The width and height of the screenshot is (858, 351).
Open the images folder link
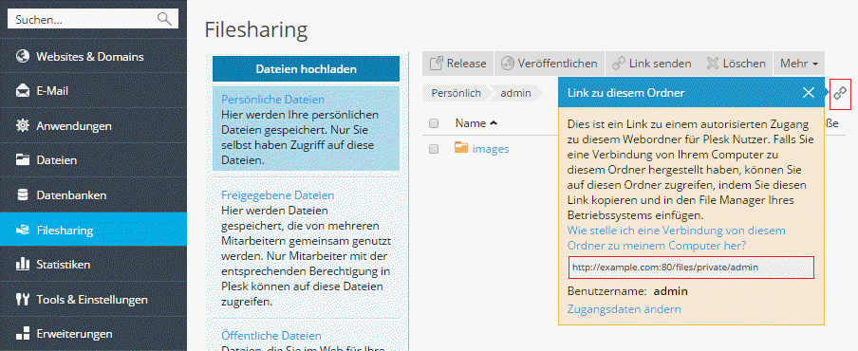coord(491,149)
